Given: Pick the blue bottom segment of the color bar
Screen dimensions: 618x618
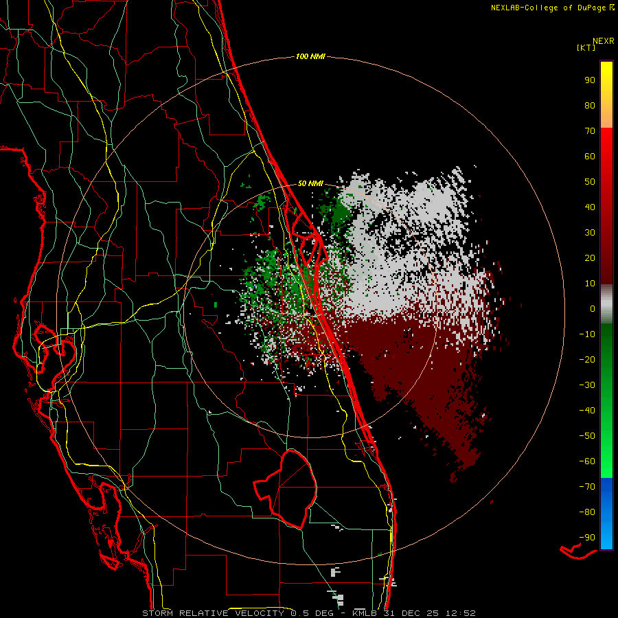Looking at the screenshot, I should coord(606,514).
